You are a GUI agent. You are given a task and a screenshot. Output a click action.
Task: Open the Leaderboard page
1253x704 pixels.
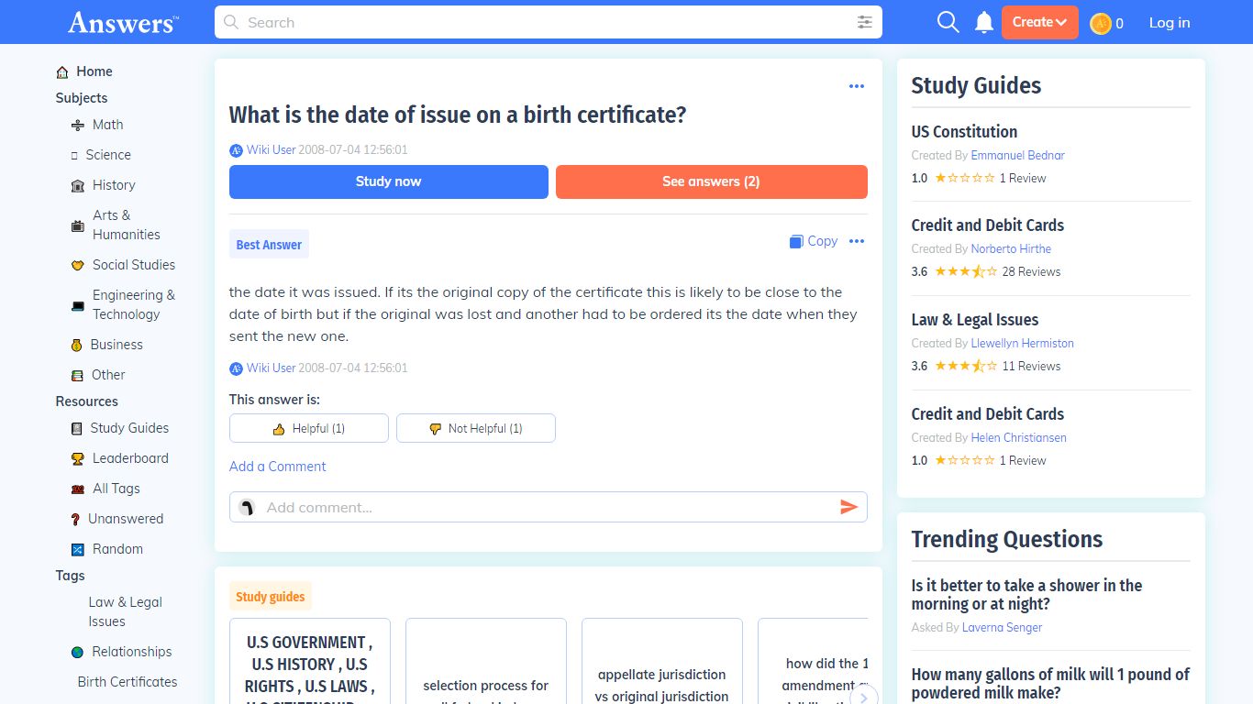pos(130,458)
